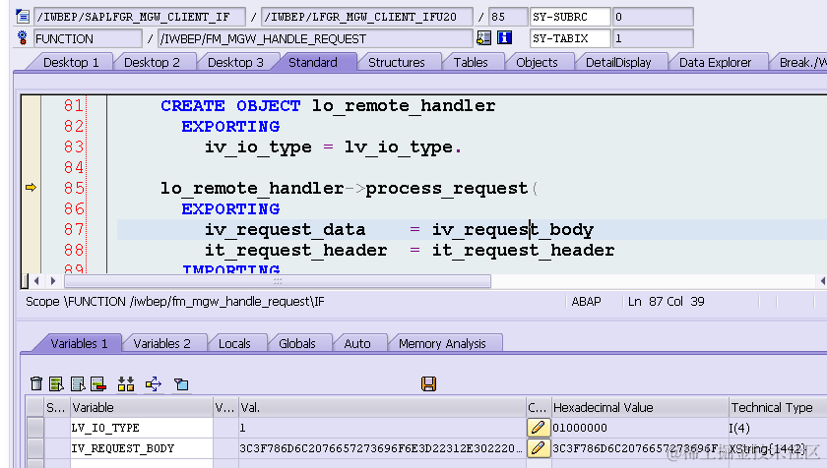Viewport: 827px width, 468px height.
Task: Open the DetailDisplay tab
Action: tap(618, 62)
